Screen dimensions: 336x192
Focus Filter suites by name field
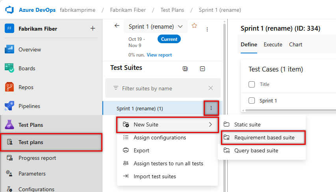pyautogui.click(x=163, y=88)
